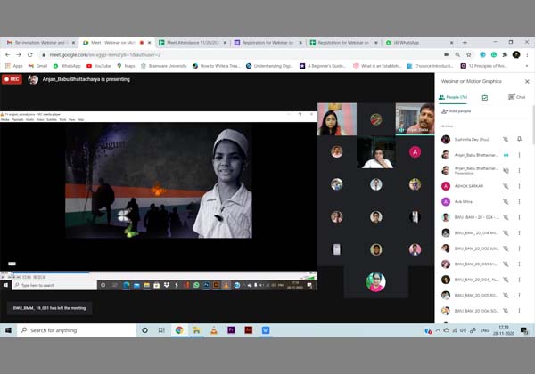Toggle muted mic for BWU_BAM_20_002
Viewport: 535px width, 374px height.
[x=506, y=248]
